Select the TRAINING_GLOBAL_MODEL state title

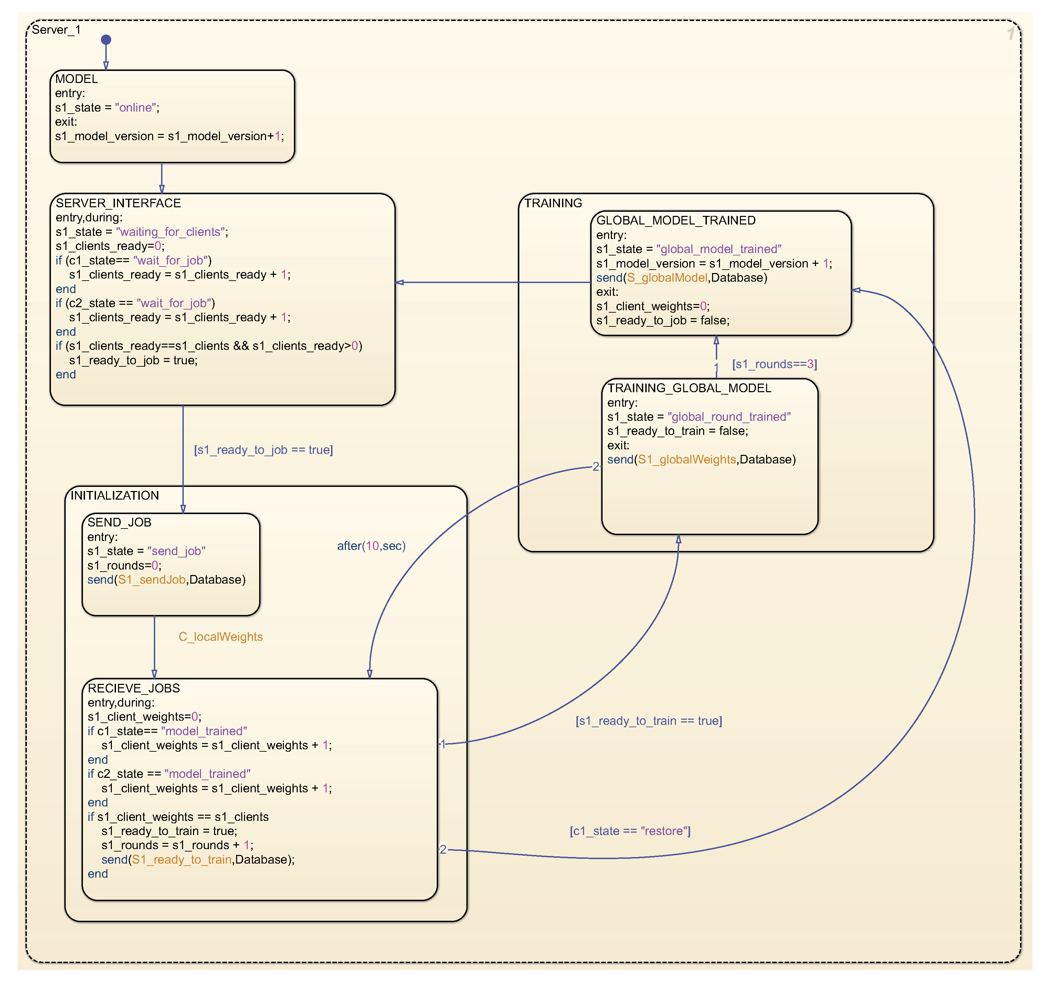point(689,388)
